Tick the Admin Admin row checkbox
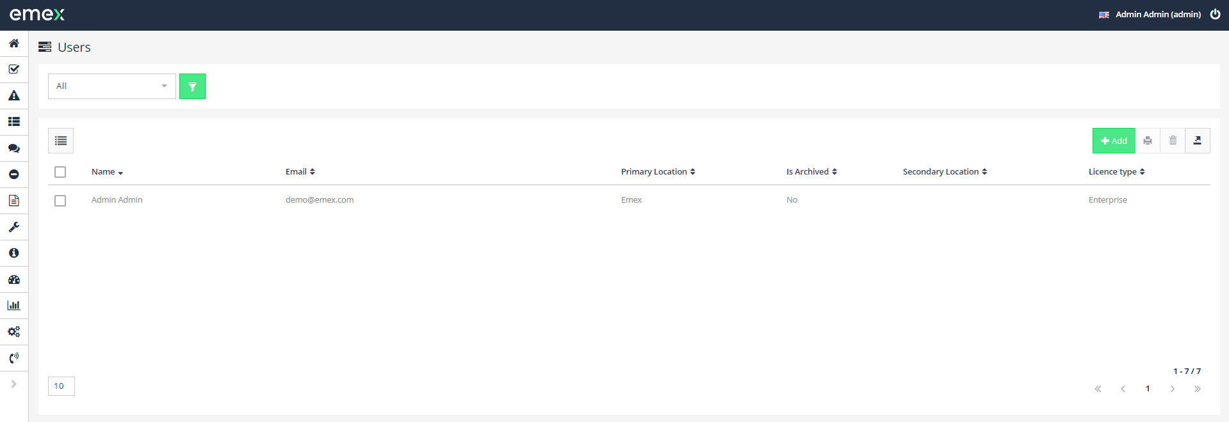This screenshot has width=1229, height=422. [x=60, y=201]
